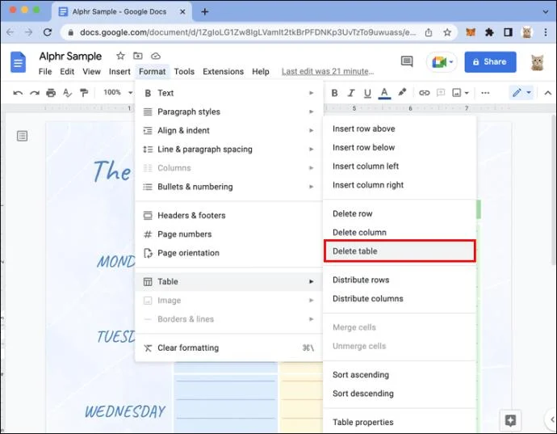Choose Sort descending

400,394
